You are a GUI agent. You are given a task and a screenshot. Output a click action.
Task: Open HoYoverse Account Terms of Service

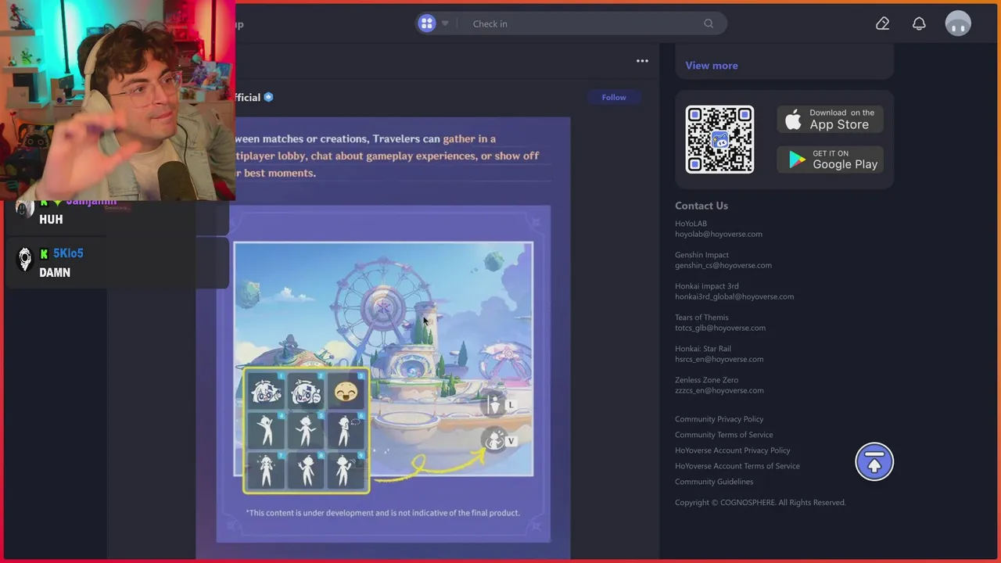coord(737,466)
